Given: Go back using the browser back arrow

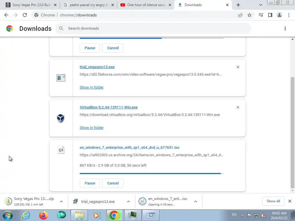Looking at the screenshot, I should pyautogui.click(x=6, y=15).
